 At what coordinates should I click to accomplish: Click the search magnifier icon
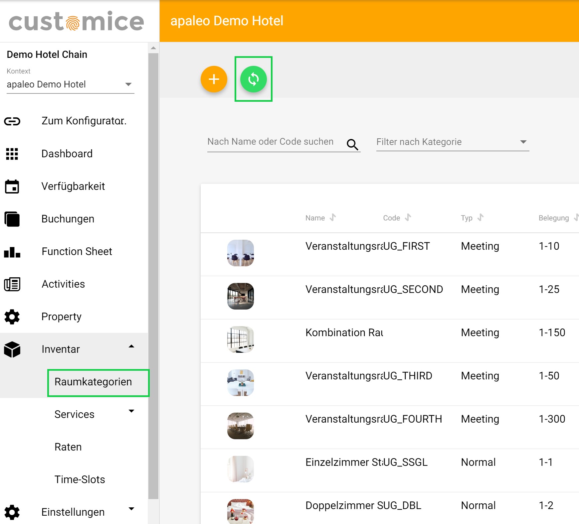pyautogui.click(x=352, y=145)
